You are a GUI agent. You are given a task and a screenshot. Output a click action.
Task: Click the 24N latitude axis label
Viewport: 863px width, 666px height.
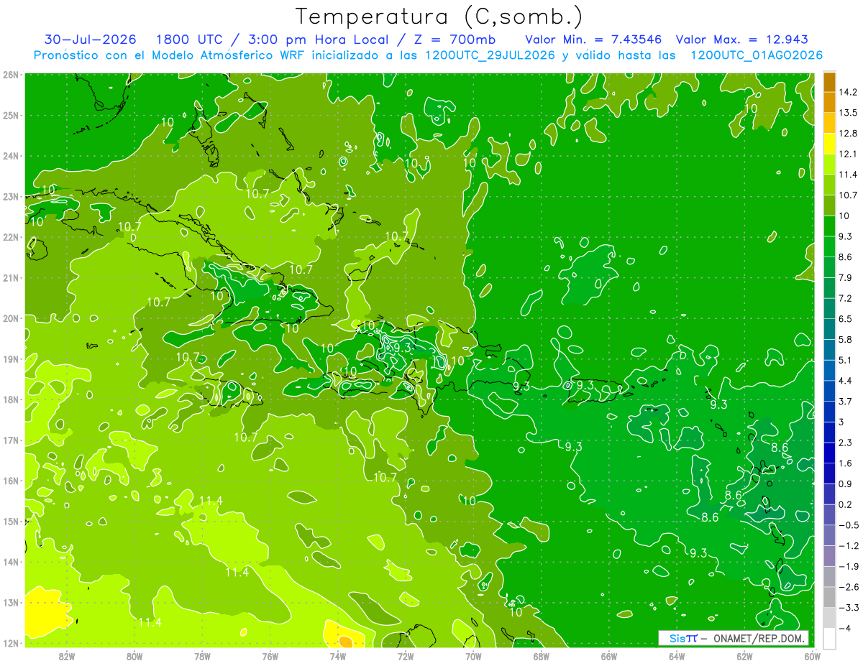coord(10,156)
